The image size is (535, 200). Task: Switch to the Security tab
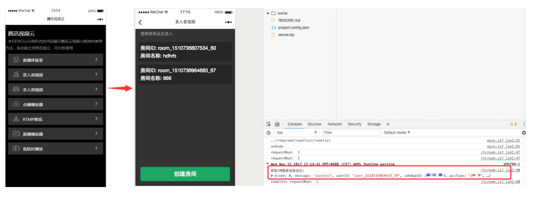pyautogui.click(x=355, y=124)
